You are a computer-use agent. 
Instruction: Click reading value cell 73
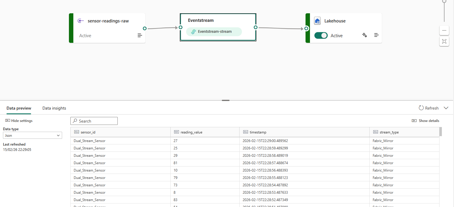(205, 185)
